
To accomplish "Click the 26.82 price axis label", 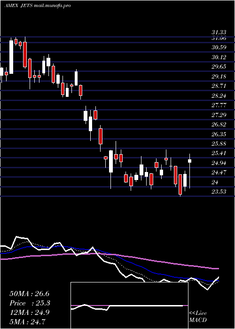I will click(219, 125).
